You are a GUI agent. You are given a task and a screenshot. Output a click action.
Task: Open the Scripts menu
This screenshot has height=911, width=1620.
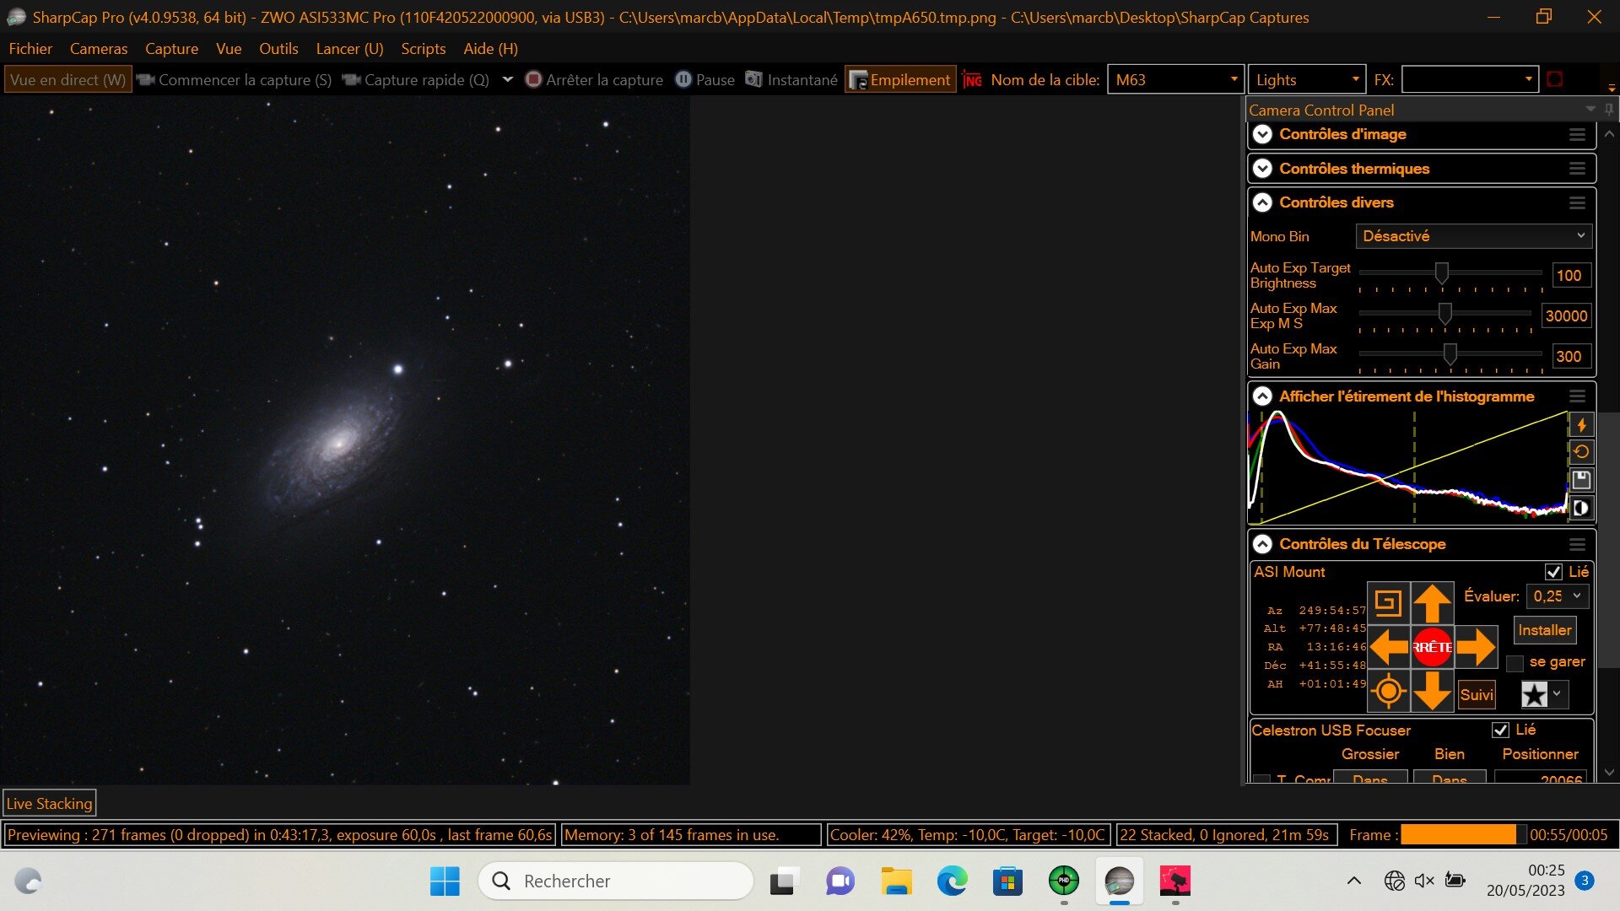pos(423,49)
